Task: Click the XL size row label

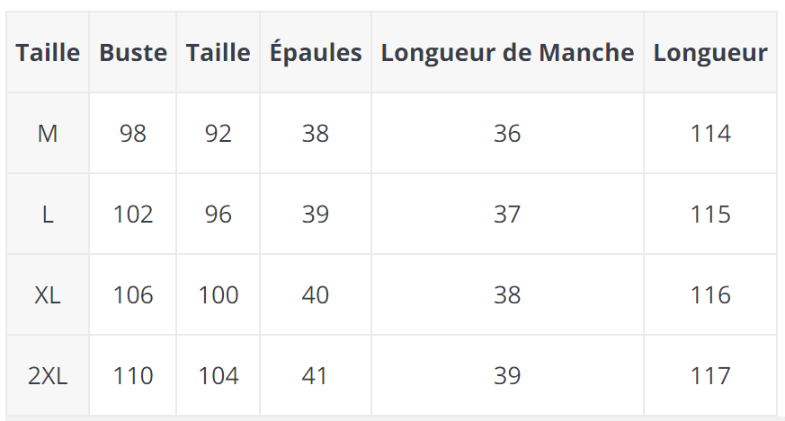Action: [x=48, y=295]
